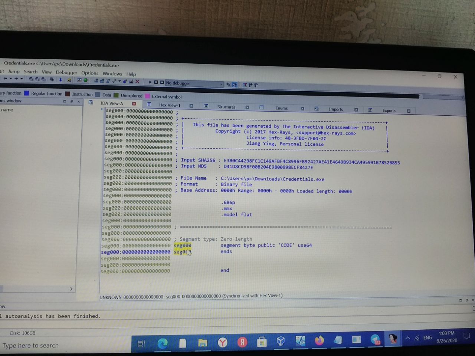This screenshot has width=475, height=356.
Task: Open Firefox from the taskbar
Action: pos(319,340)
